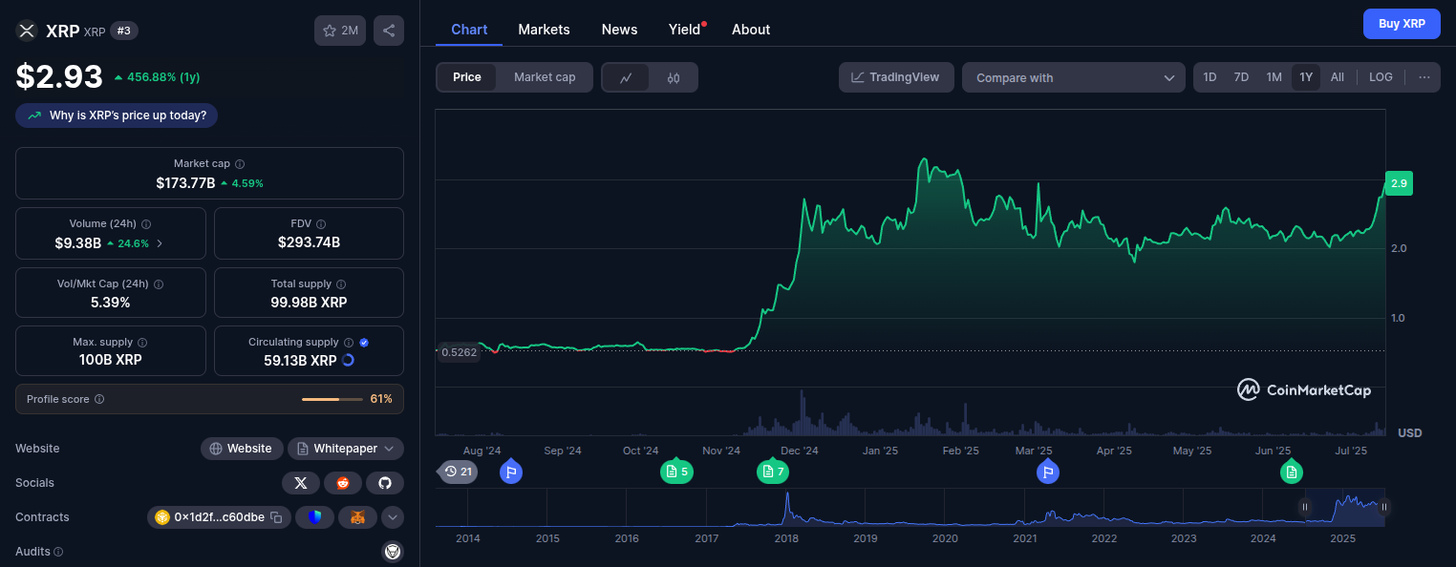The image size is (1456, 567).
Task: Open the Compare with dropdown
Action: pyautogui.click(x=1074, y=78)
